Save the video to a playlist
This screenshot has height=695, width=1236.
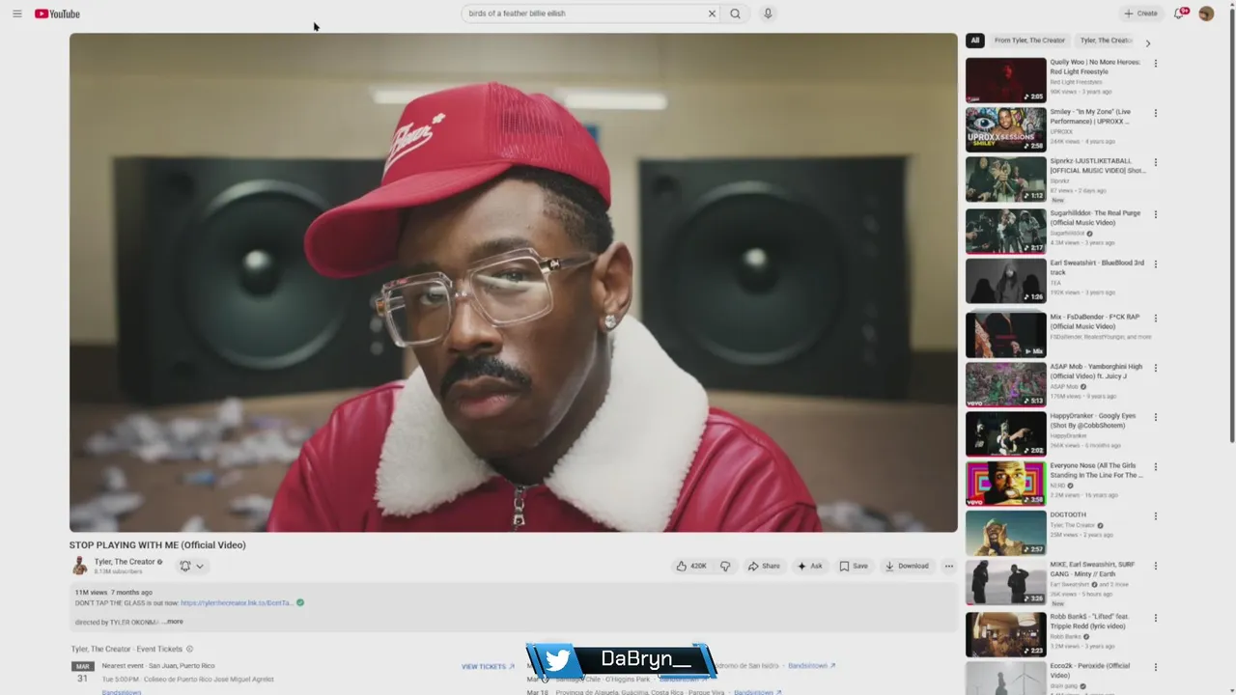[x=854, y=567]
